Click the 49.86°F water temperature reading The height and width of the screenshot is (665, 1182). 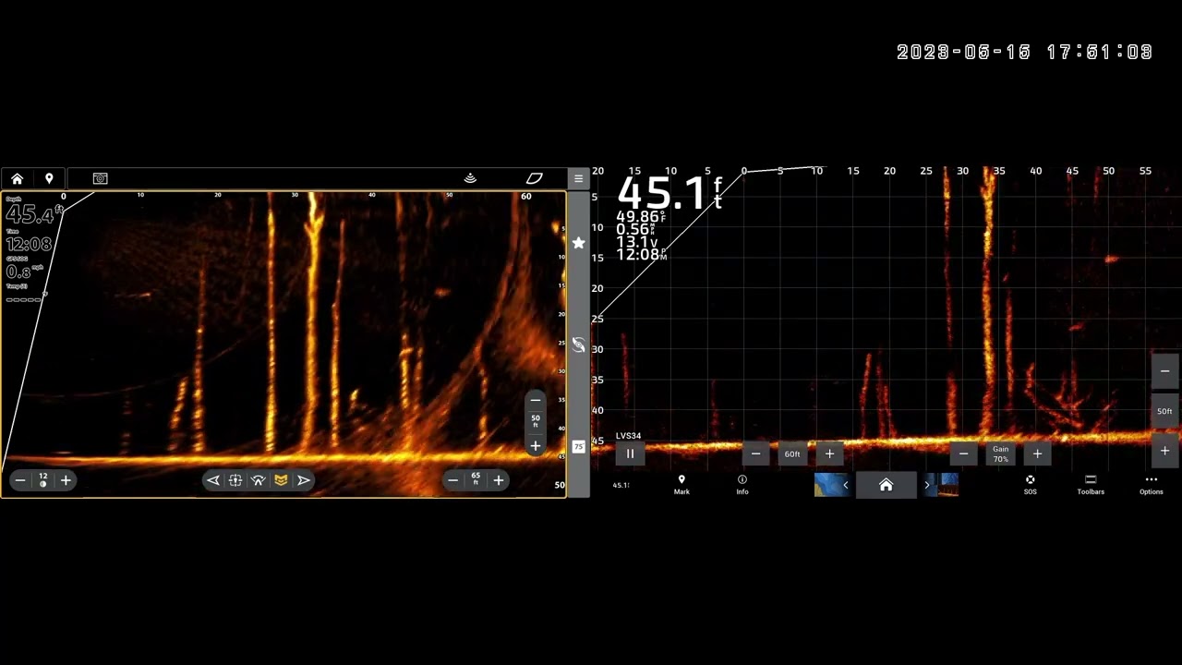pyautogui.click(x=641, y=217)
